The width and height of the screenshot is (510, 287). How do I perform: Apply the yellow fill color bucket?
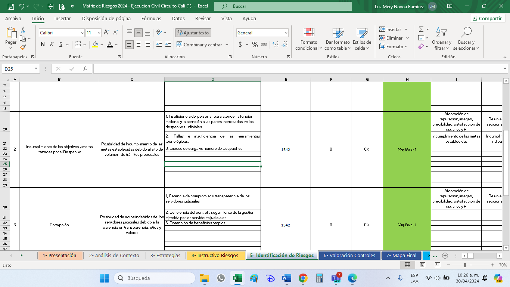click(x=95, y=44)
